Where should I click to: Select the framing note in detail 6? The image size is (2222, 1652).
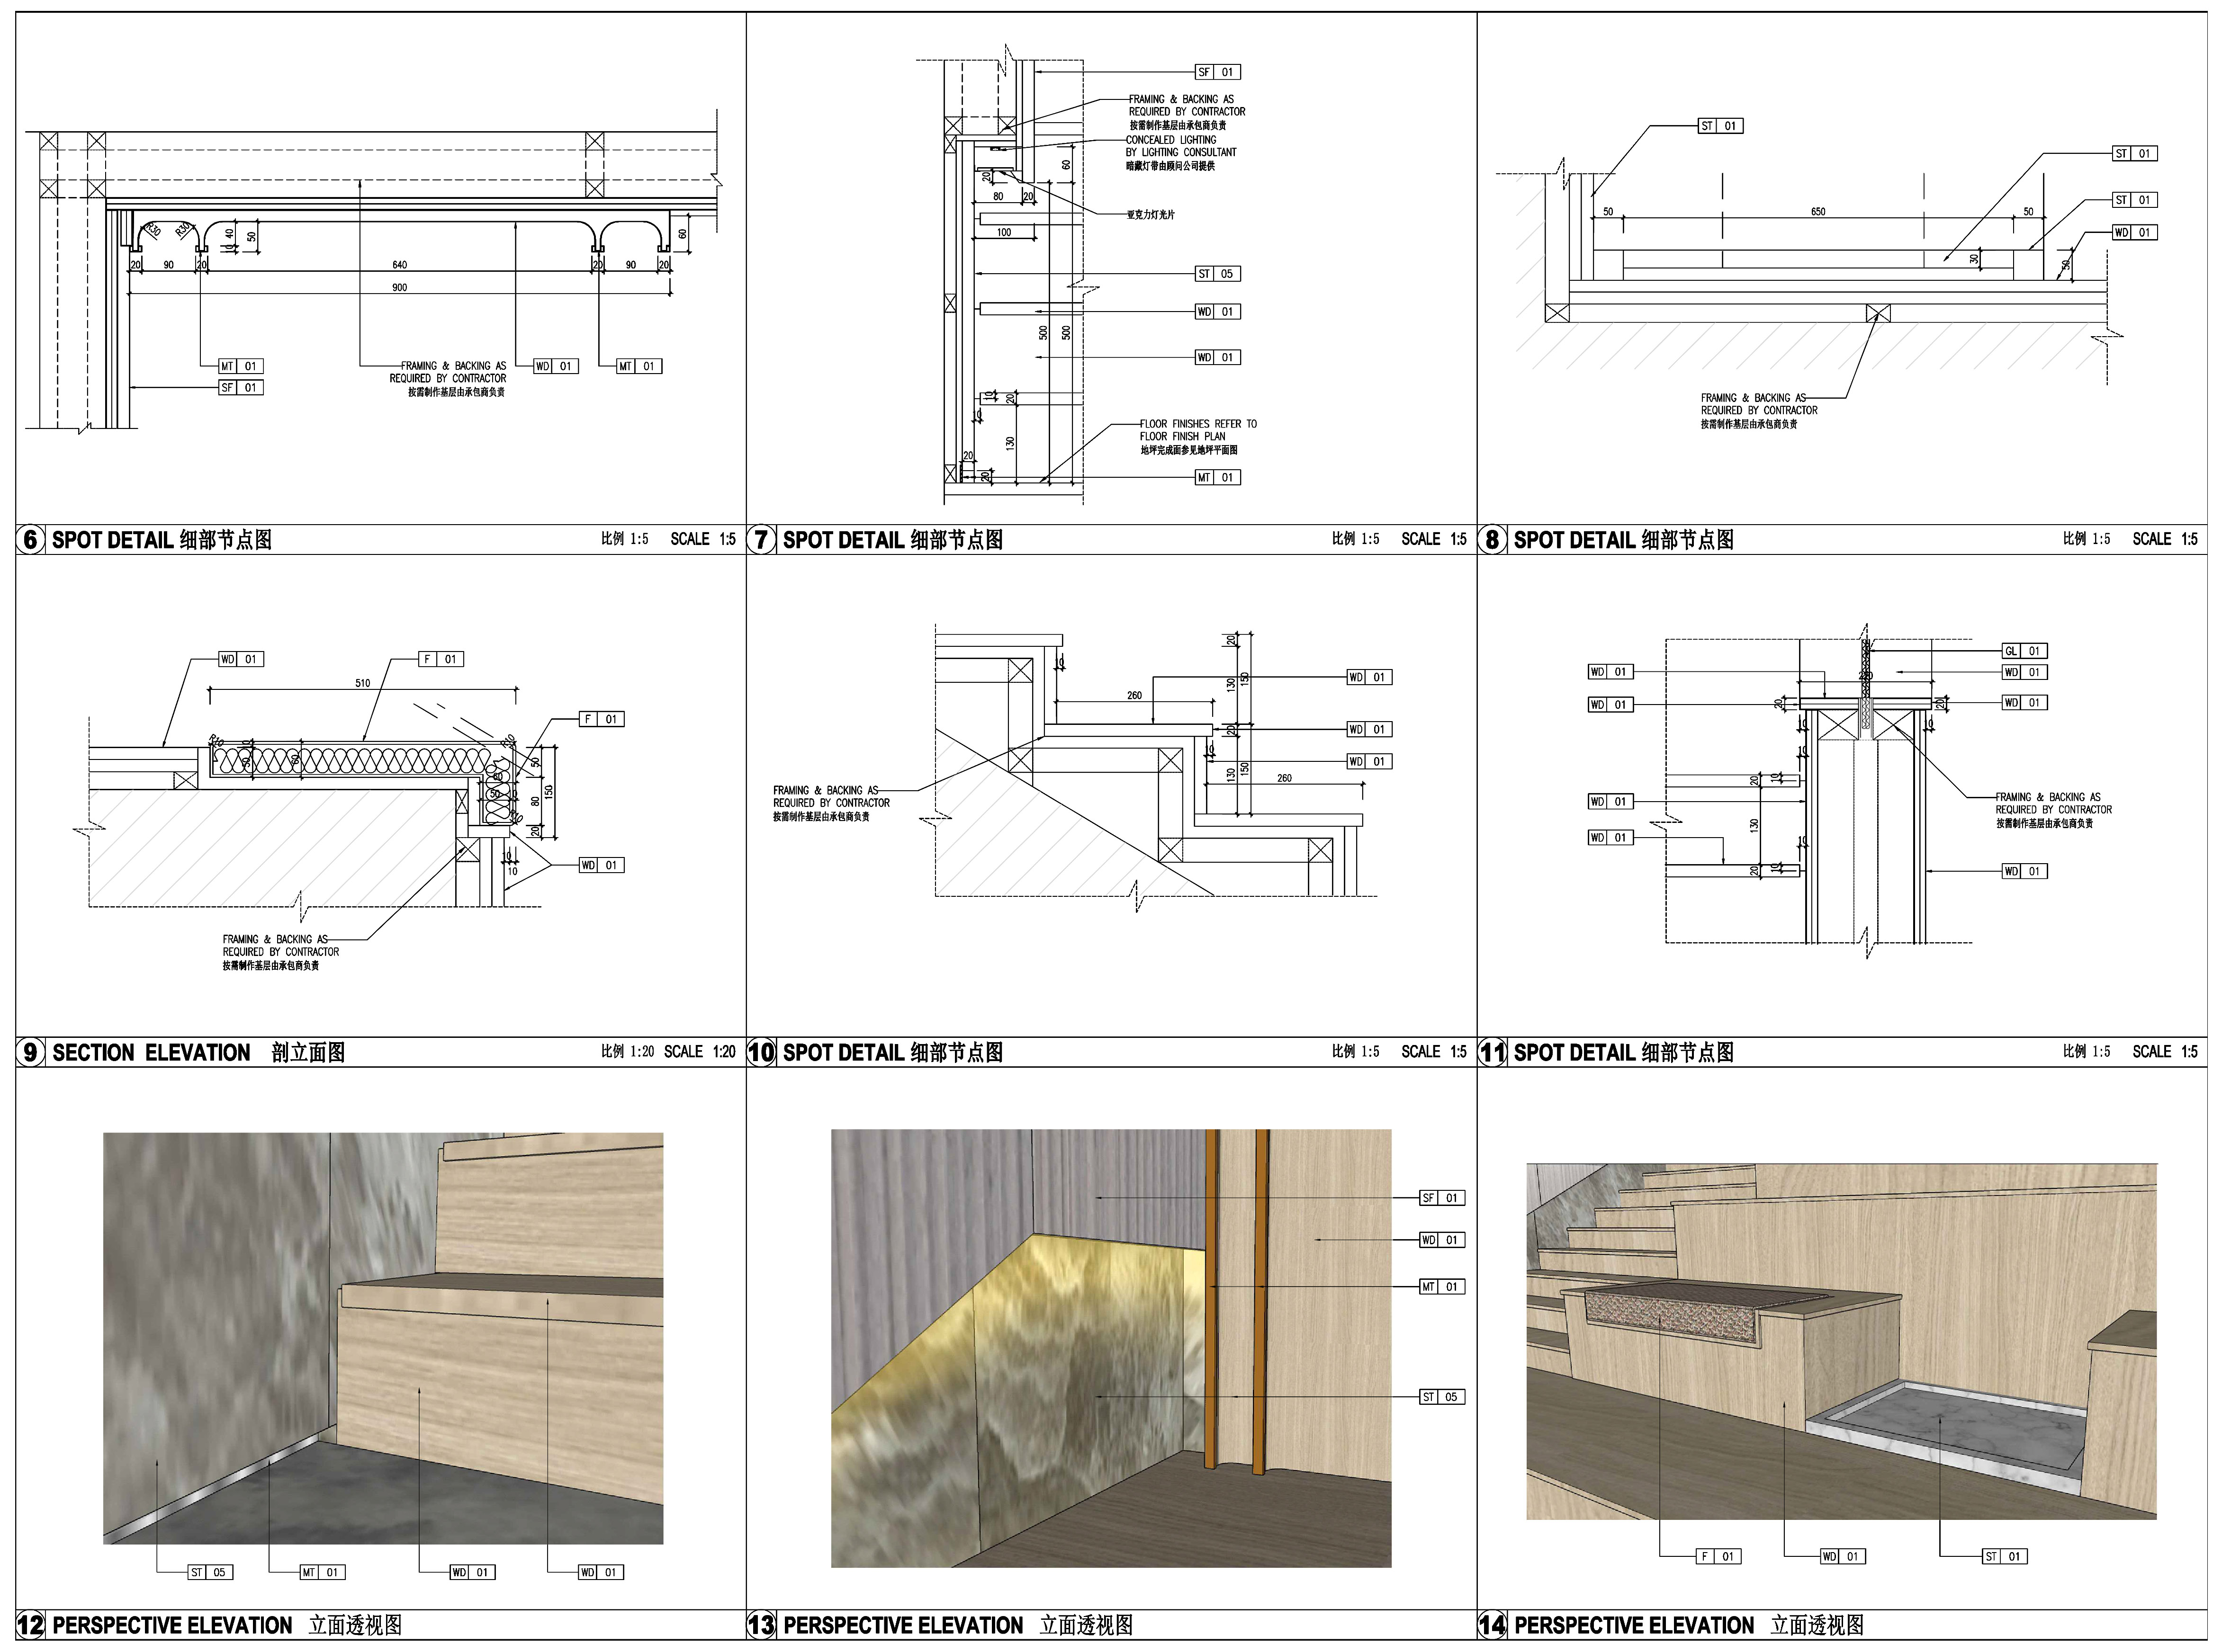[448, 379]
